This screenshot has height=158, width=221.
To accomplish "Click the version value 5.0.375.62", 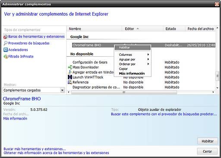I will pos(39,110).
